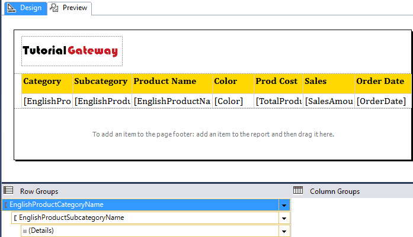Viewport: 413px width, 237px height.
Task: Click the (Details) group lines icon
Action: (25, 231)
